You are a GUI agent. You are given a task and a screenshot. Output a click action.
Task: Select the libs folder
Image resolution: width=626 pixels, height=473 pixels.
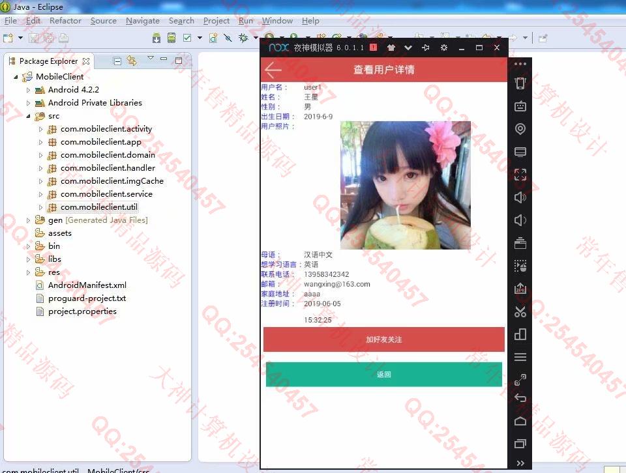tap(54, 259)
